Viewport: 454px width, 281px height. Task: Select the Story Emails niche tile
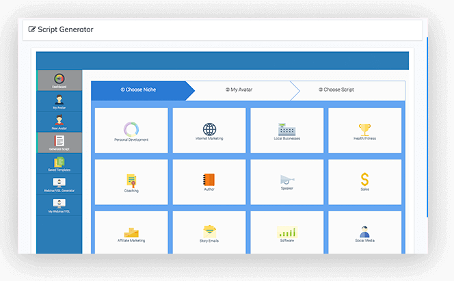point(209,234)
